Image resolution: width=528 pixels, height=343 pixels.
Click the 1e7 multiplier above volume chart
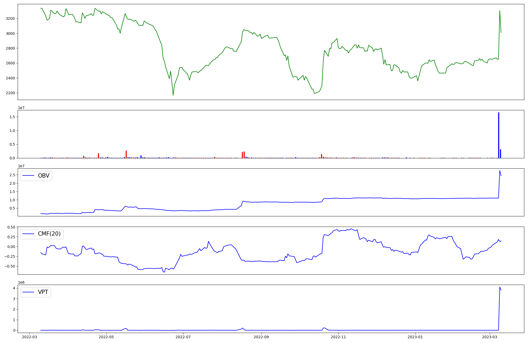21,108
